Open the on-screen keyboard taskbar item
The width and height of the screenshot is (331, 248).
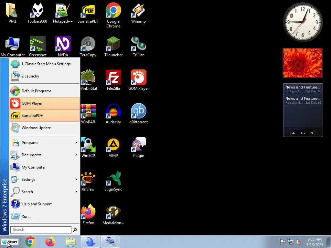pos(111,242)
